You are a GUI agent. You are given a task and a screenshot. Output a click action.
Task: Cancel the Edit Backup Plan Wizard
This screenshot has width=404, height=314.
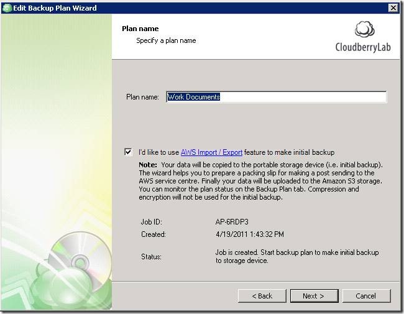tap(366, 296)
